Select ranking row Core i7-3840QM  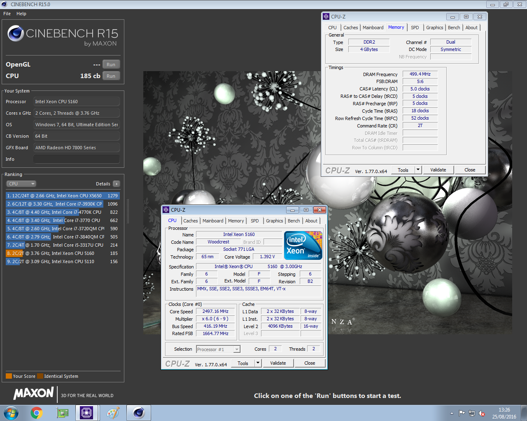[63, 237]
